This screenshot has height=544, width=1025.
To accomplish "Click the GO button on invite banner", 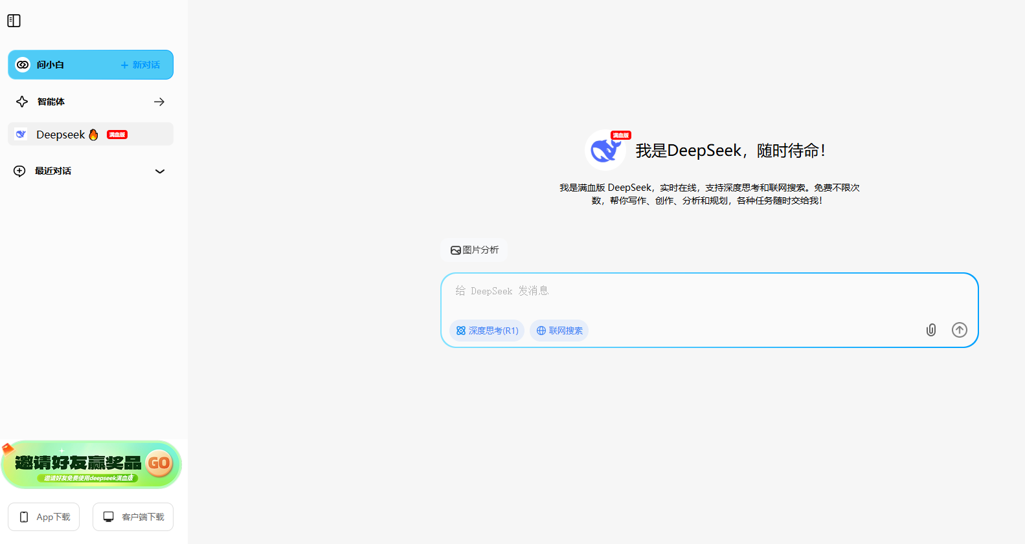I will coord(159,463).
